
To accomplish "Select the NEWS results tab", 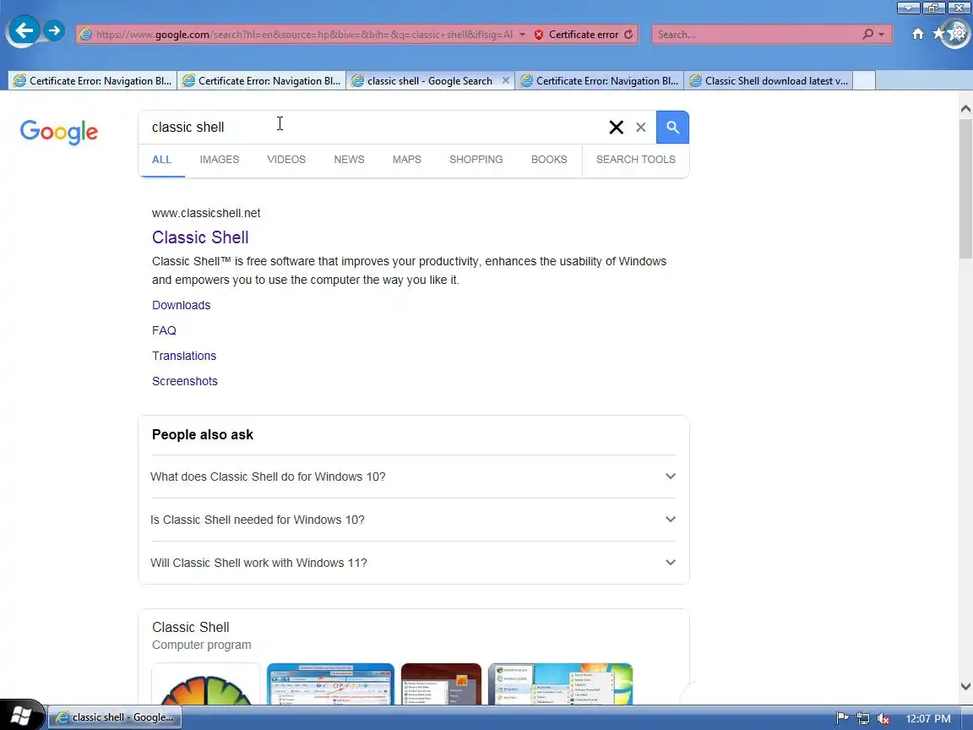I will coord(350,160).
